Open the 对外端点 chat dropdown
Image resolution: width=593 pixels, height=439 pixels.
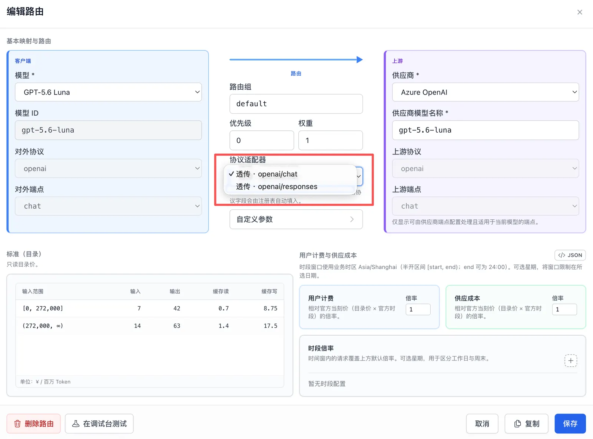[108, 206]
